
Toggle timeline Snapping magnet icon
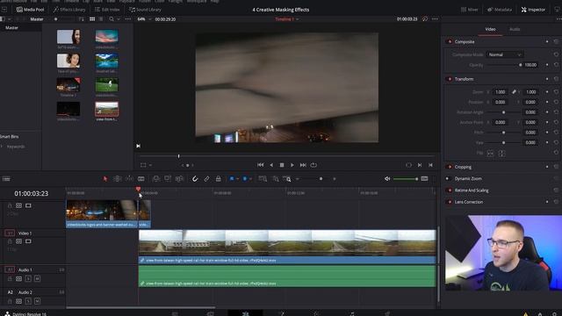[x=195, y=179]
